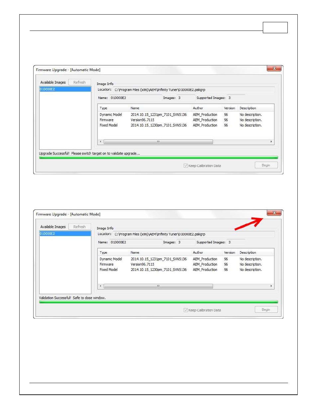
Task: Click Version96.7115 name cell in upper window
Action: (143, 120)
